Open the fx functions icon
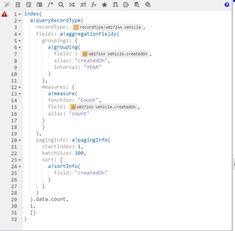The height and width of the screenshot is (231, 235). click(94, 5)
